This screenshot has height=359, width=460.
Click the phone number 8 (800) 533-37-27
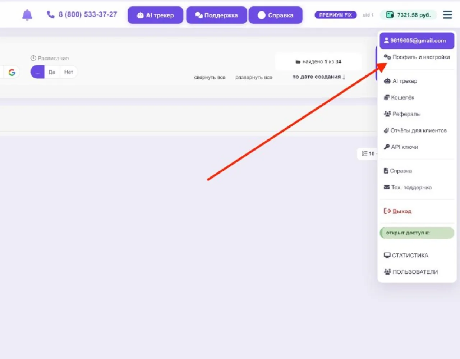pos(88,15)
